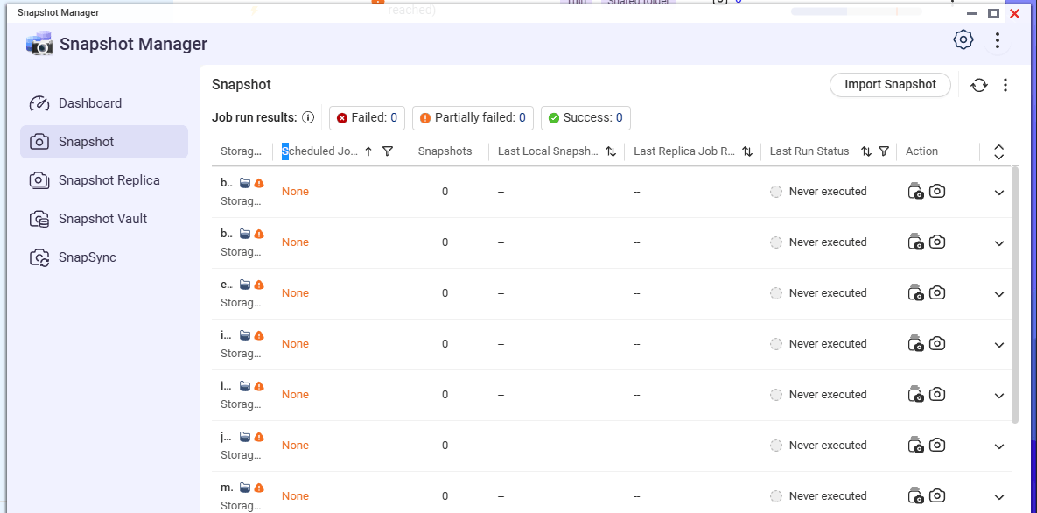Screen dimensions: 1037x513
Task: Click the snapshot list vertical scrollbar
Action: tap(1015, 294)
